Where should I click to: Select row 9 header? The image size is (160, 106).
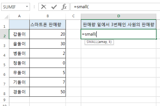pos(4,100)
